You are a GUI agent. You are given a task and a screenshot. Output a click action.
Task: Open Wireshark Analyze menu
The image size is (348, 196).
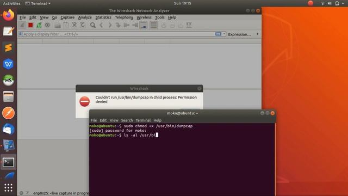click(85, 17)
